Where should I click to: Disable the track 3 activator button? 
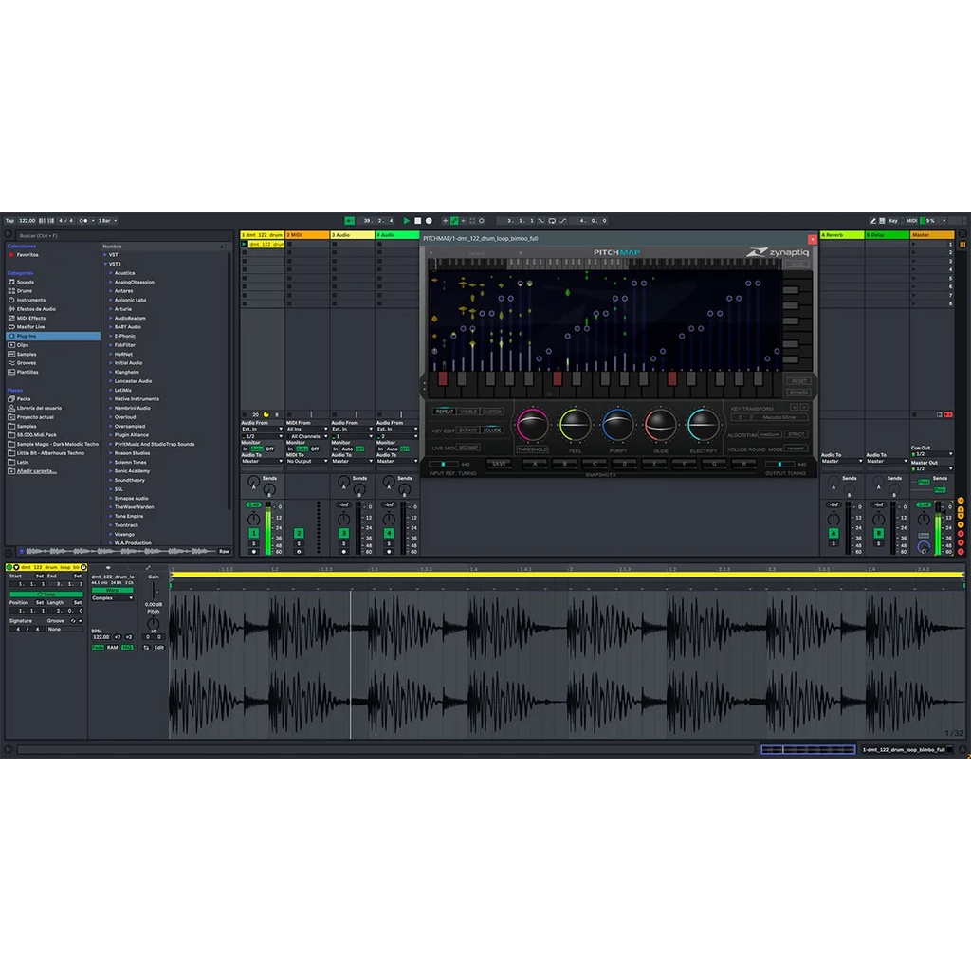click(x=344, y=533)
